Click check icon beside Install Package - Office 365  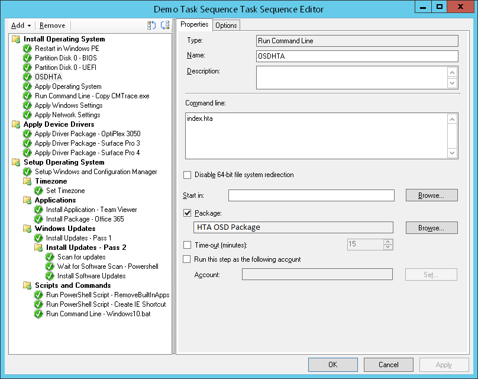[38, 219]
